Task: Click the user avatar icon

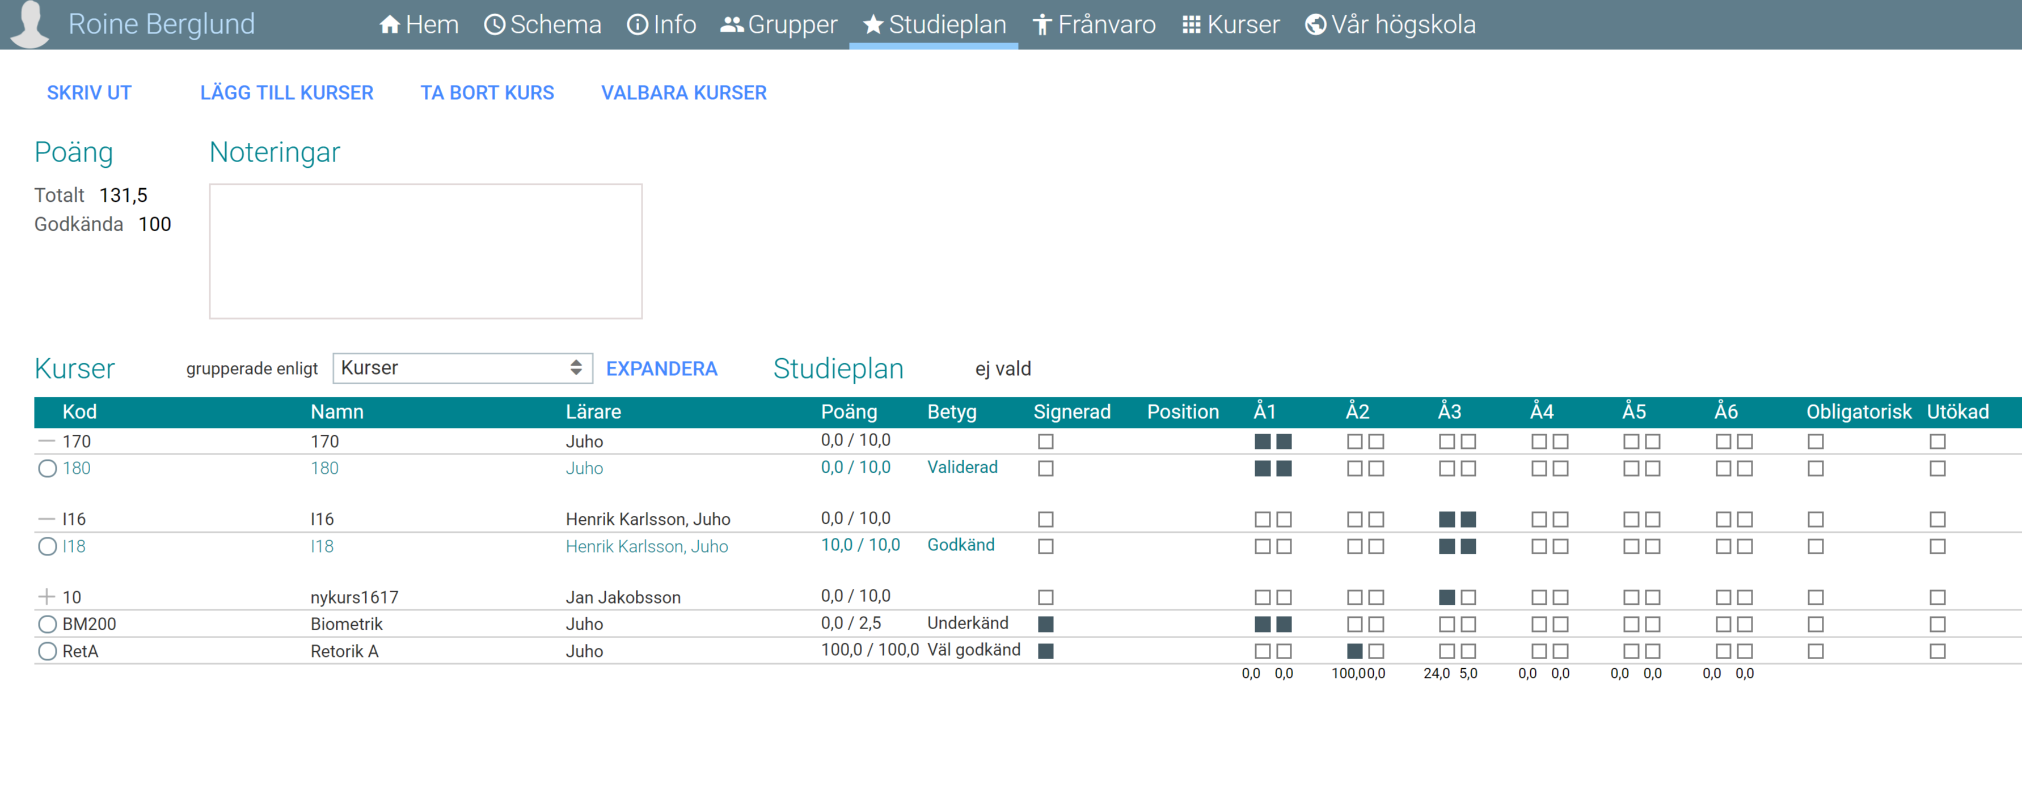Action: (30, 24)
